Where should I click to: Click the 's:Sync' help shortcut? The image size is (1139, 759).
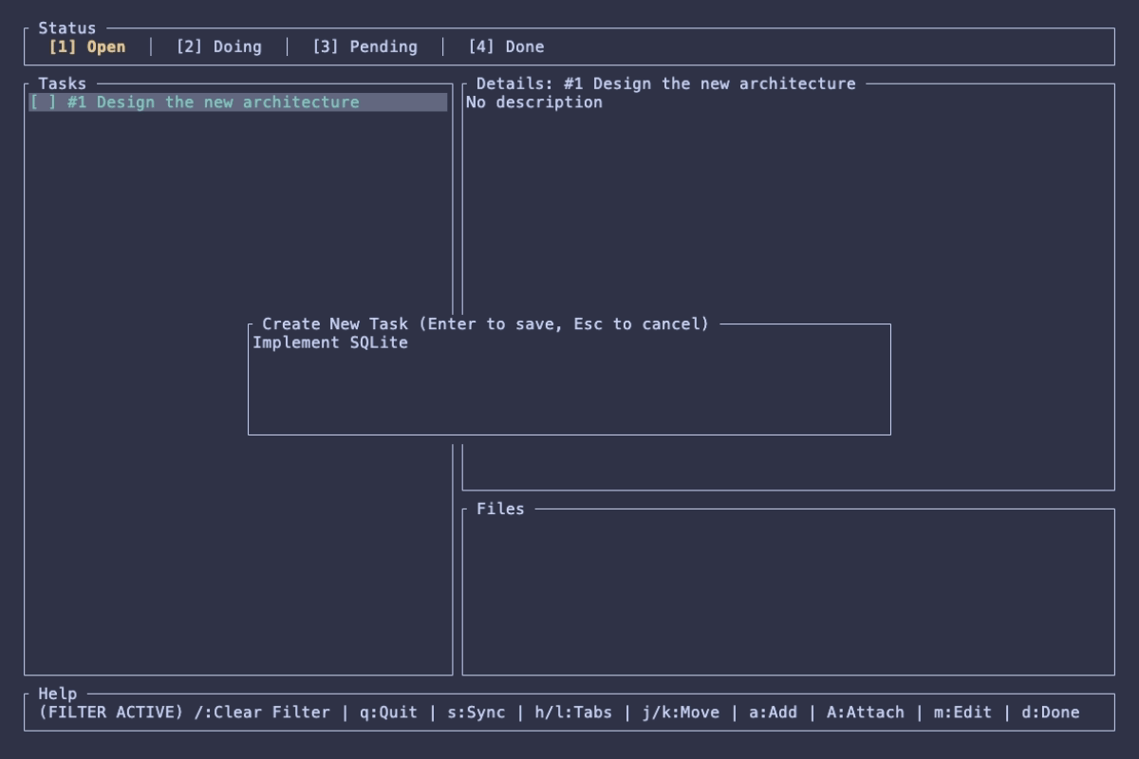pos(476,713)
